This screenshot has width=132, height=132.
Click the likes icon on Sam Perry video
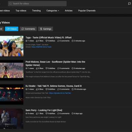[37, 114]
